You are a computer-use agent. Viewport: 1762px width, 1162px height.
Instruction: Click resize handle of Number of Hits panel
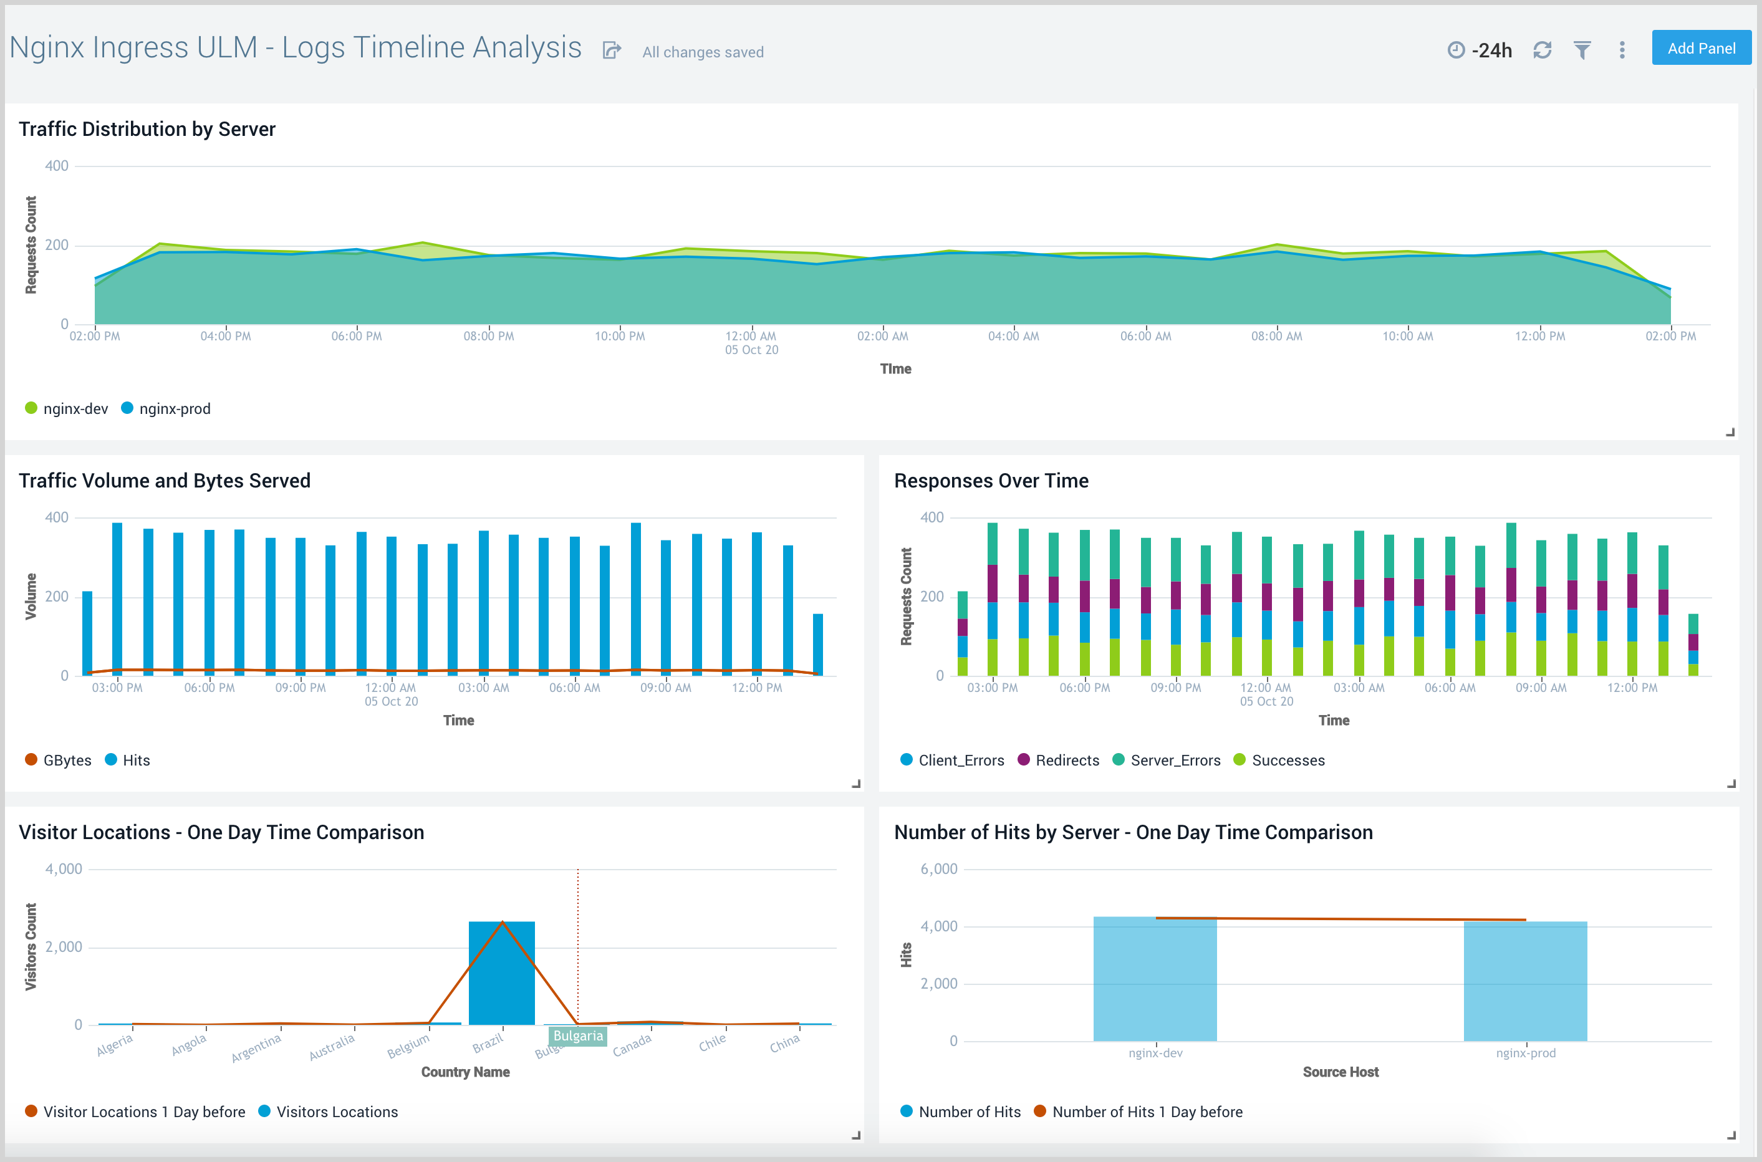pyautogui.click(x=1731, y=1135)
